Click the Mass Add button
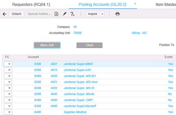176x115 pixels. click(47, 45)
